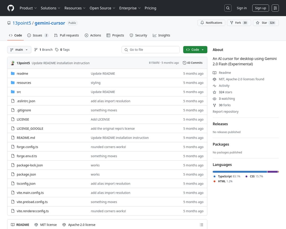The width and height of the screenshot is (286, 229).
Task: Click the book icon beside Readme in About
Action: point(215,73)
